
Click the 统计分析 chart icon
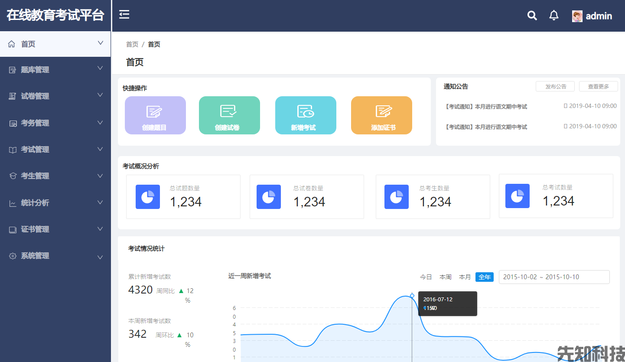(13, 203)
